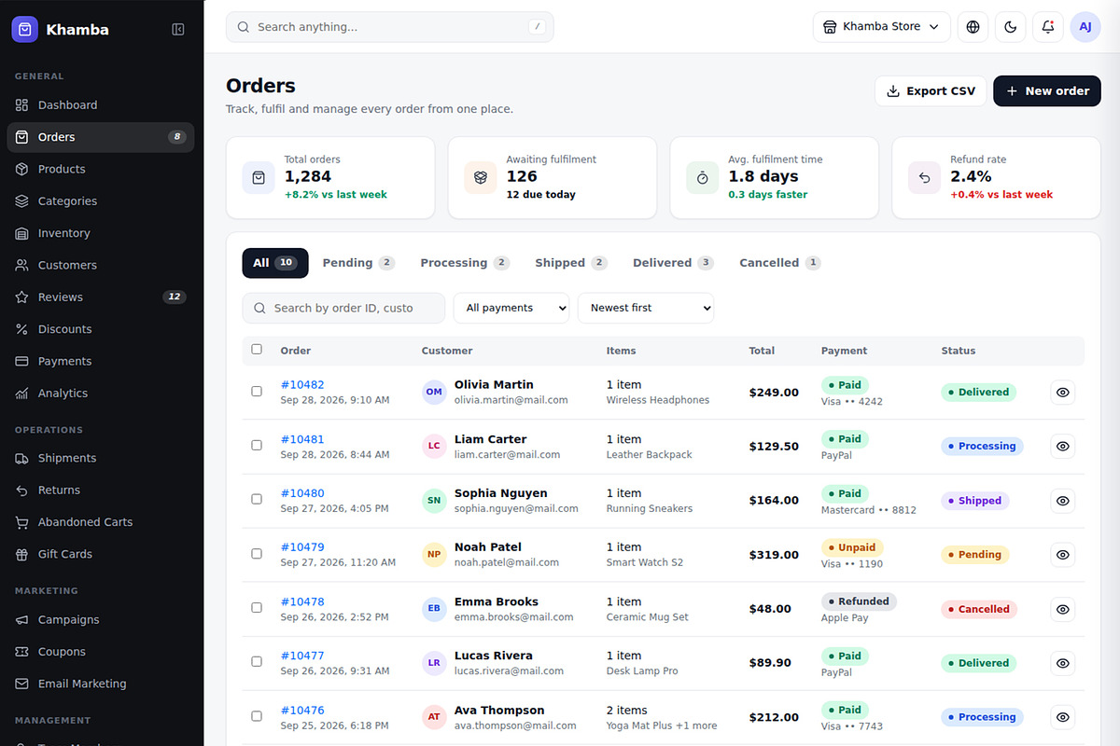The width and height of the screenshot is (1120, 746).
Task: Open Discounts in the sidebar
Action: point(101,329)
